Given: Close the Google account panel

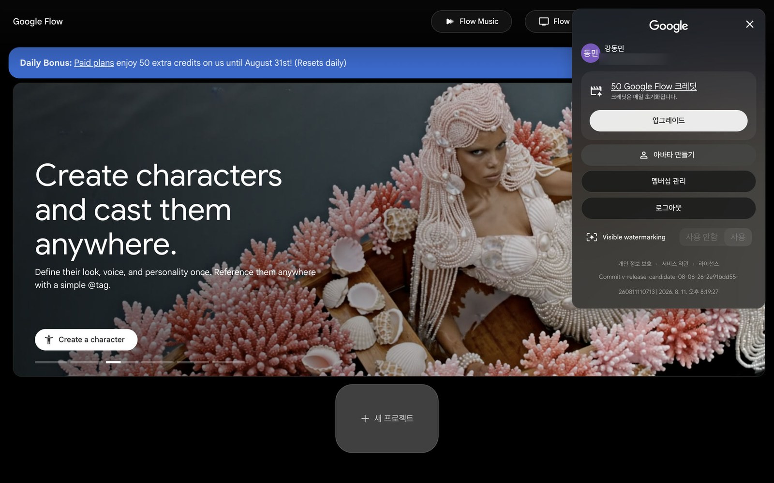Looking at the screenshot, I should [x=749, y=24].
